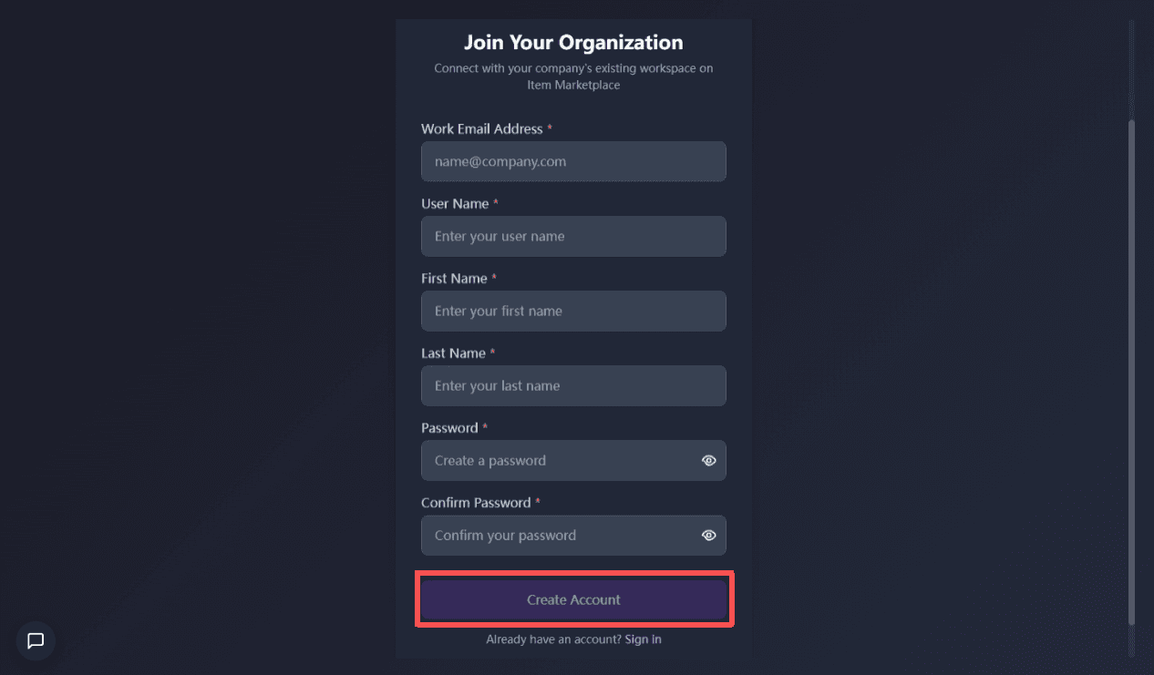This screenshot has width=1154, height=675.
Task: Click the "Work Email Address" label text
Action: (481, 129)
